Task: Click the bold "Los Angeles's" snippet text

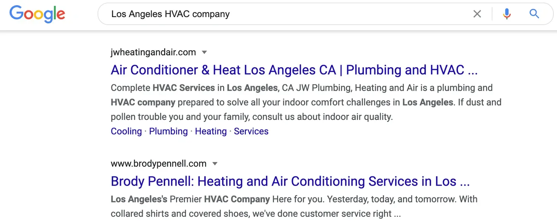Action: [x=139, y=199]
